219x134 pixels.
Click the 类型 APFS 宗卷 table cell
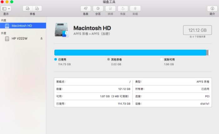(x=172, y=82)
